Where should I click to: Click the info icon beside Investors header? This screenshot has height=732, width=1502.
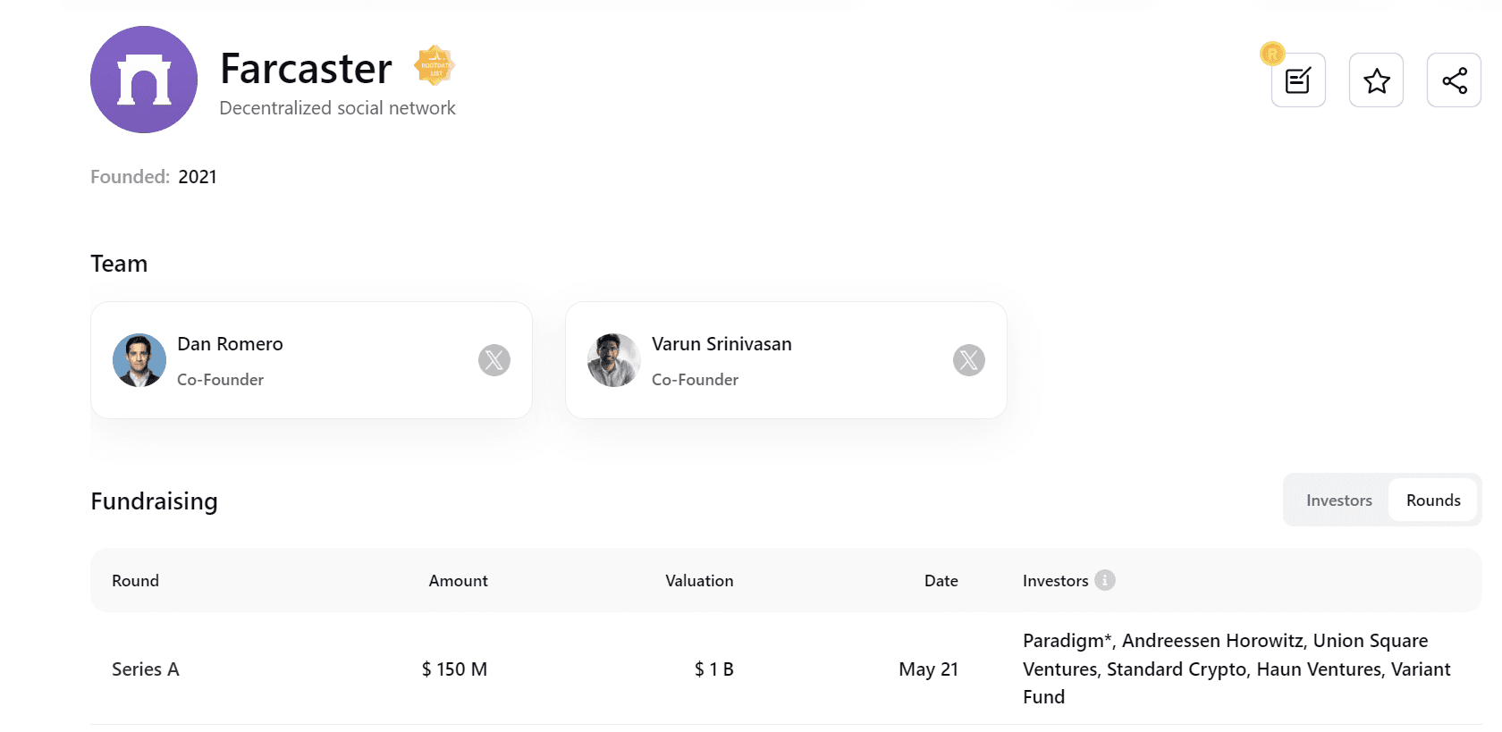(x=1105, y=580)
